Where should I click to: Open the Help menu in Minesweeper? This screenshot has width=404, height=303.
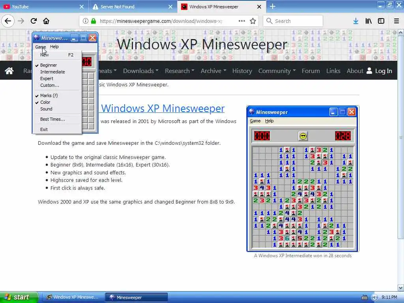54,47
